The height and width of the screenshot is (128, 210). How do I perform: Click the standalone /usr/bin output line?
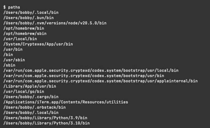(x=13, y=49)
